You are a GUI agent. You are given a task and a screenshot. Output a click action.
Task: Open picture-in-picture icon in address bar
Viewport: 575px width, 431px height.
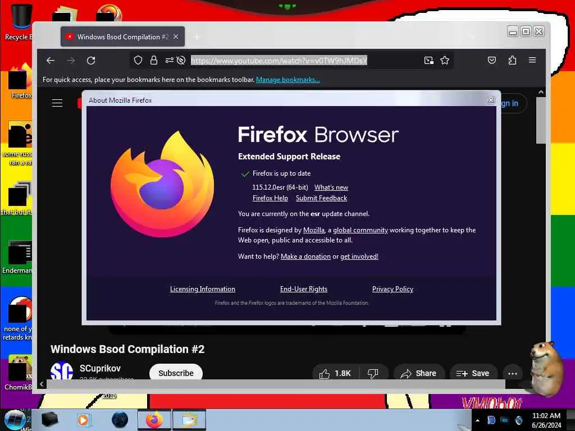(428, 61)
